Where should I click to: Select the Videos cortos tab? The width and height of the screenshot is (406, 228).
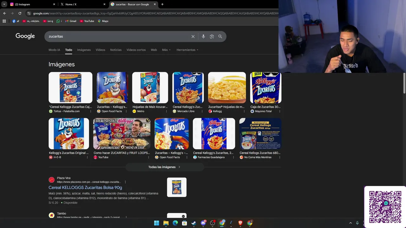(136, 50)
